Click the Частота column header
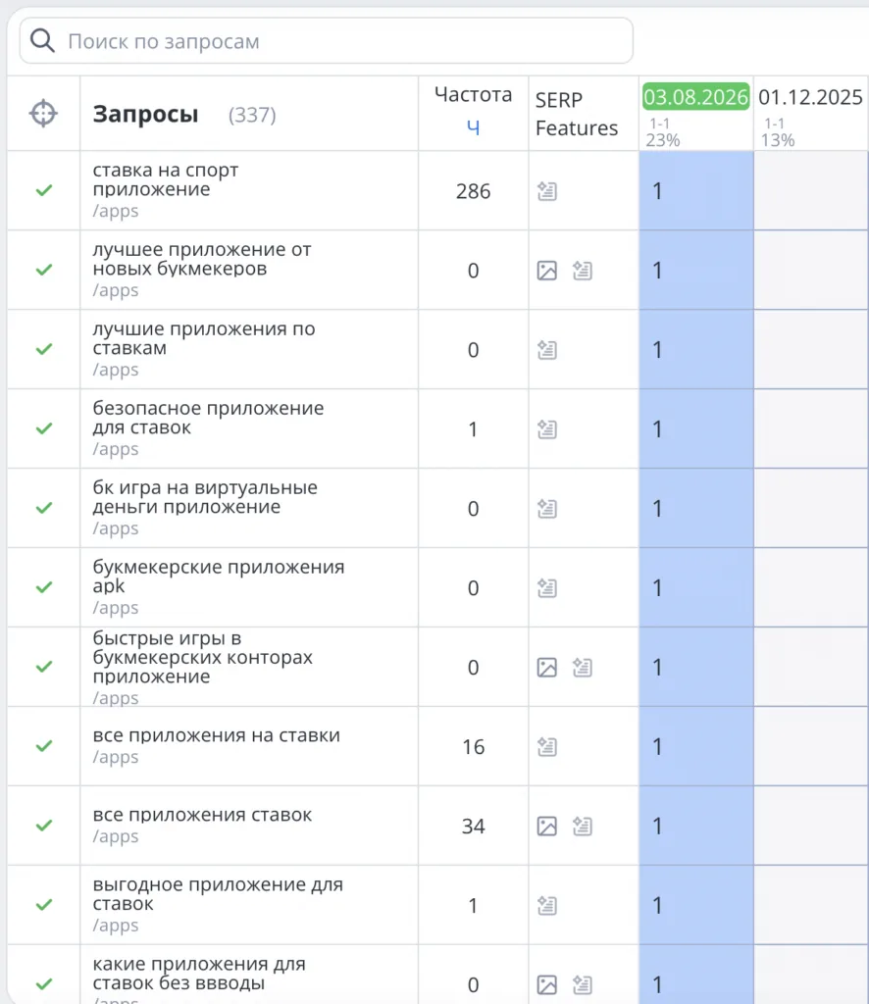 [x=474, y=94]
